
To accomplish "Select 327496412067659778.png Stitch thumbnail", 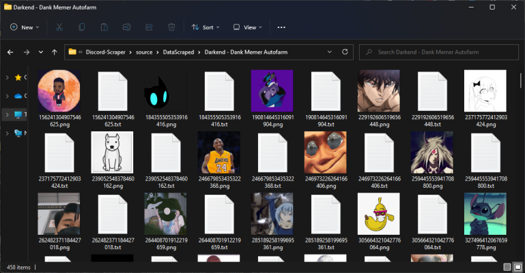I will 485,214.
